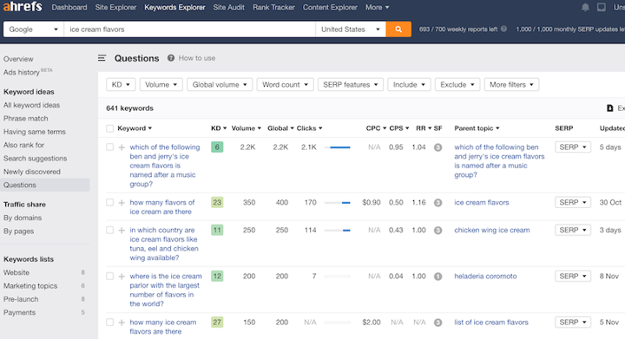This screenshot has width=625, height=339.
Task: Open the Volume filter dropdown
Action: coord(161,84)
